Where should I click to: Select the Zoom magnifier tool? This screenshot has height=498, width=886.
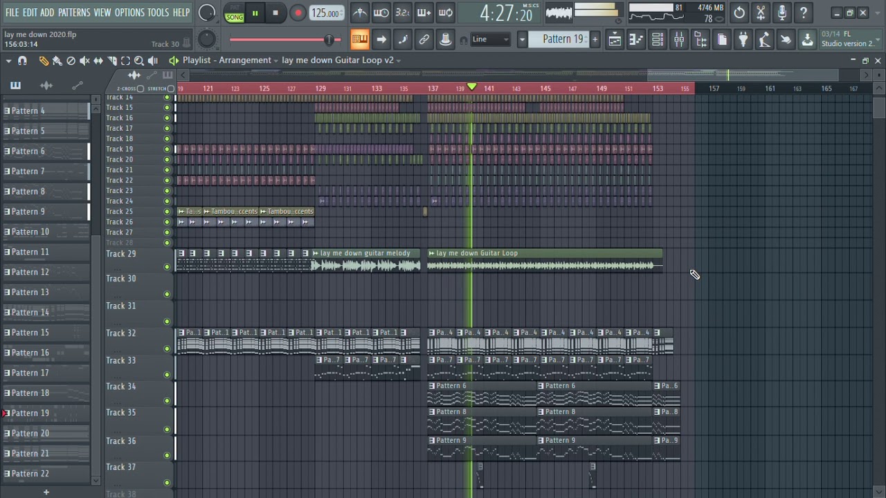139,61
